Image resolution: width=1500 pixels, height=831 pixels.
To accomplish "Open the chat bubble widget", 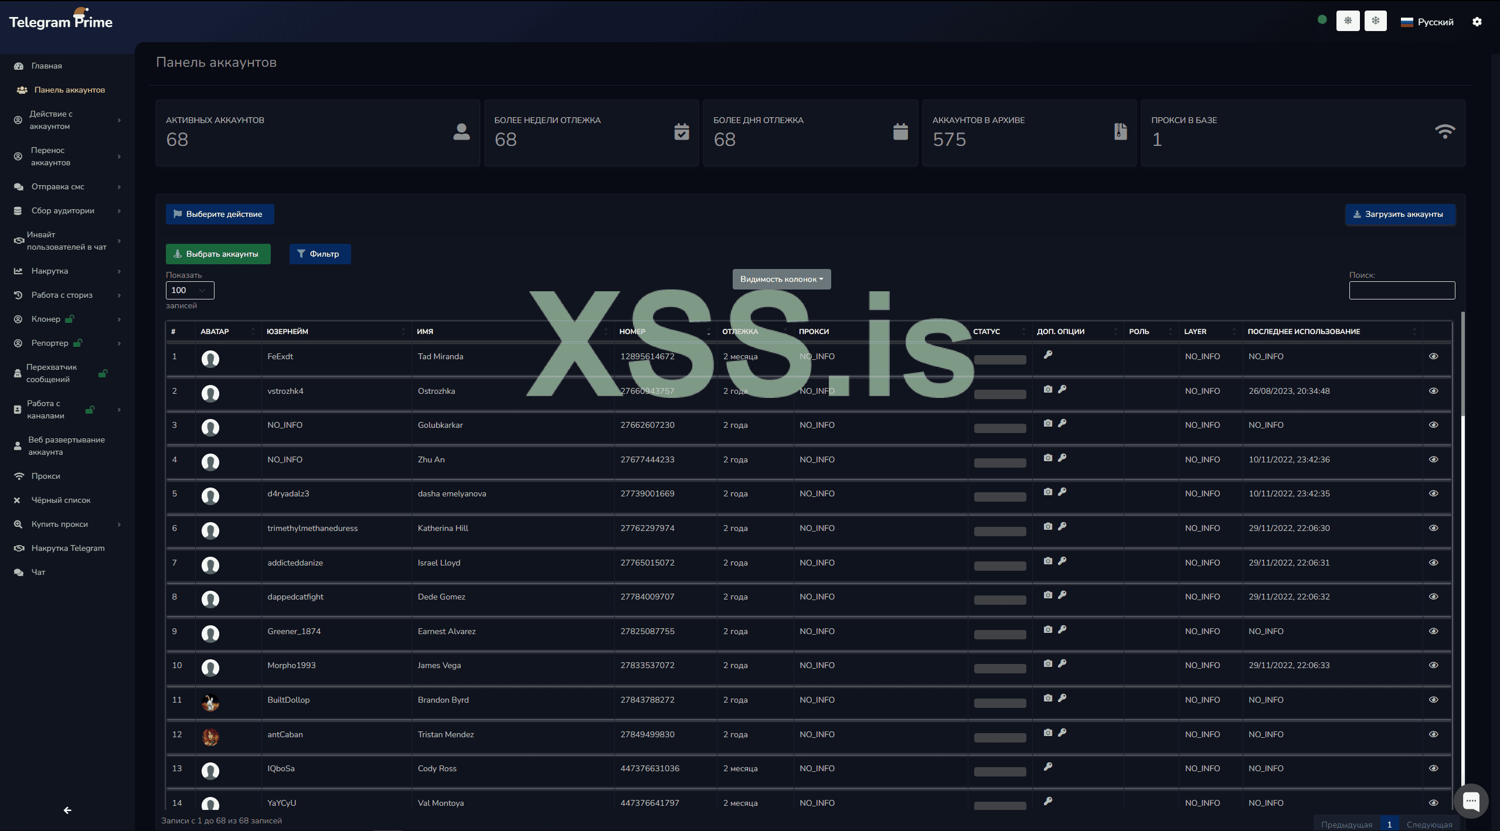I will click(x=1471, y=801).
